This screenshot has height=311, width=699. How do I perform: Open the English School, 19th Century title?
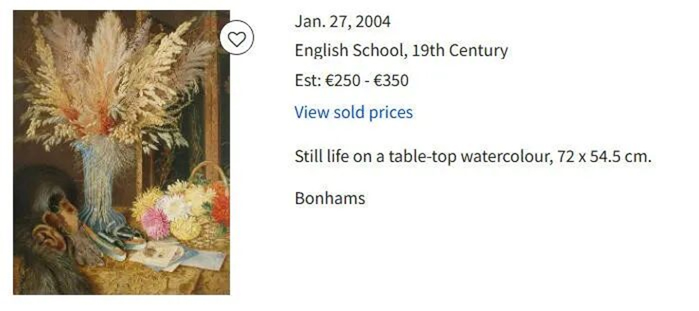[x=400, y=51]
